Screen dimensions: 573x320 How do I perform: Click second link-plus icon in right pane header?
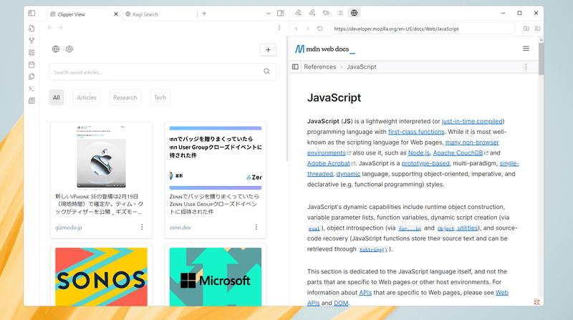(312, 13)
